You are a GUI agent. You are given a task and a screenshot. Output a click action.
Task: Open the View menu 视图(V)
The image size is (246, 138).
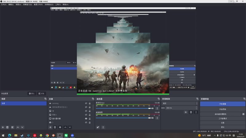tap(18, 5)
